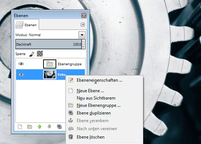The height and width of the screenshot is (144, 201).
Task: Open the Modus dropdown arrow
Action: (x=82, y=35)
